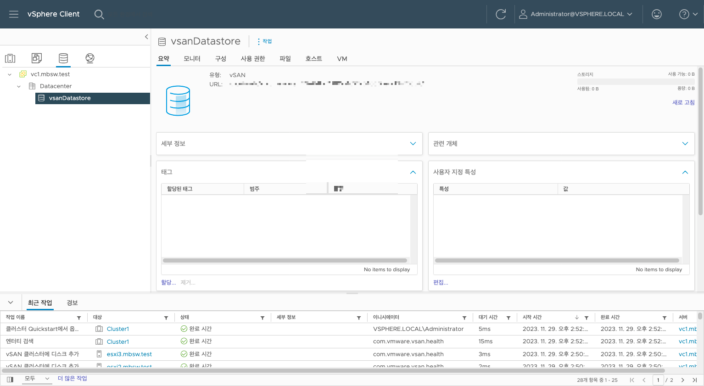Click the 할당된 태그 column header
Viewport: 704px width, 386px height.
(x=202, y=189)
